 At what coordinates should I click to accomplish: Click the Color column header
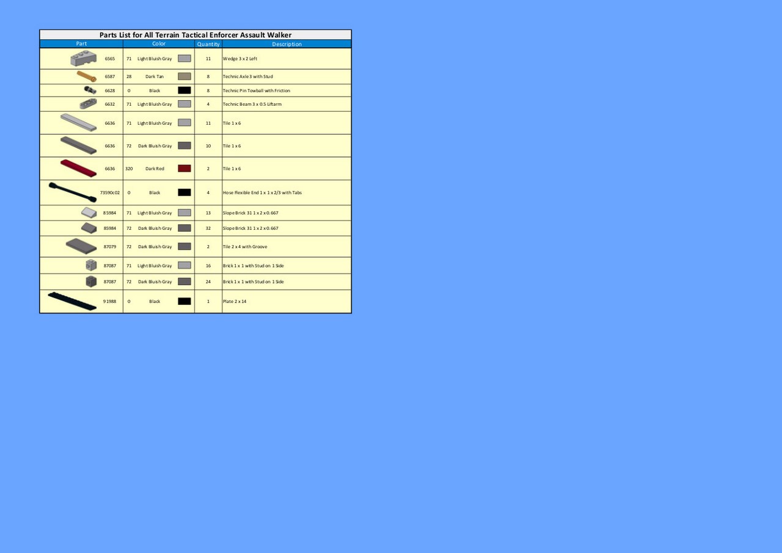pos(159,44)
